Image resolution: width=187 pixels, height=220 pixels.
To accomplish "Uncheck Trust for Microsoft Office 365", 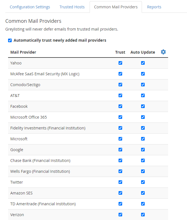I will pos(120,117).
